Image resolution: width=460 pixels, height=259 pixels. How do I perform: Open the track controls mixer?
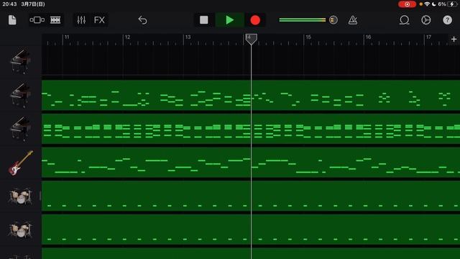click(81, 20)
